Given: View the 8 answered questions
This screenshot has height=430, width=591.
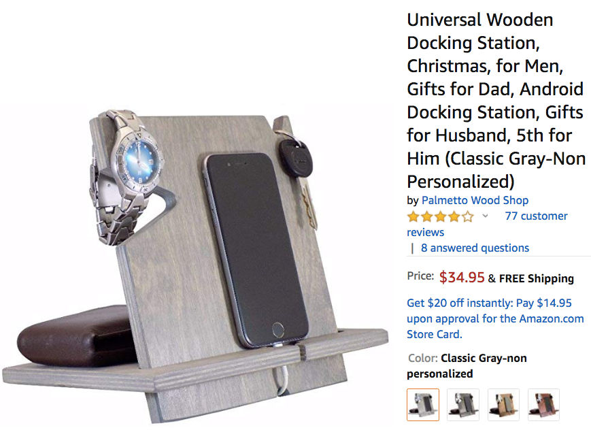Looking at the screenshot, I should [475, 248].
